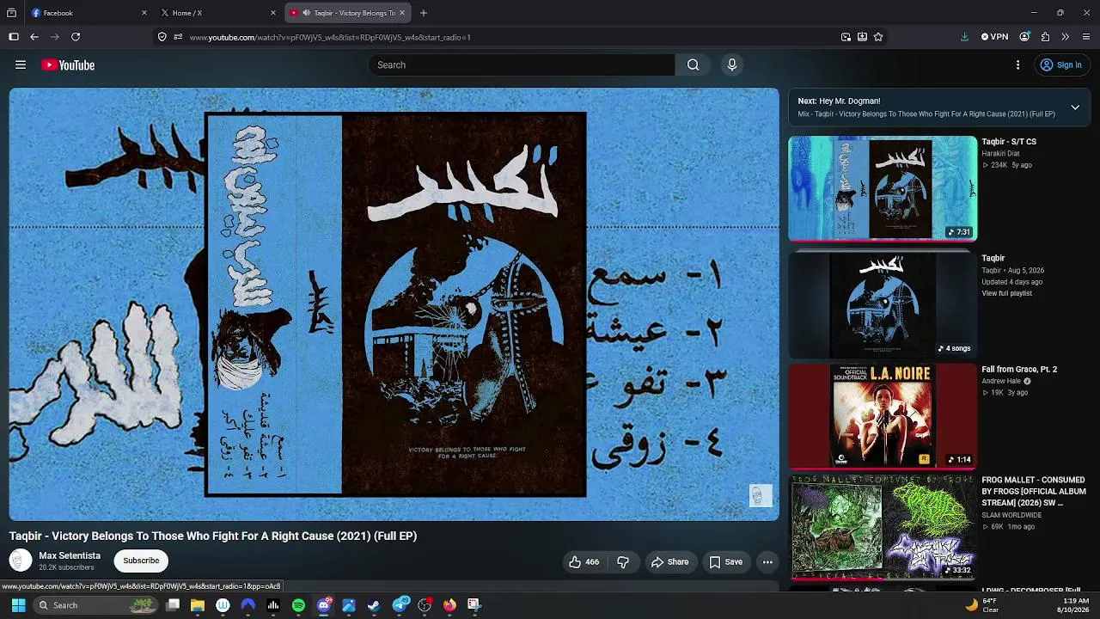The height and width of the screenshot is (619, 1100).
Task: Focus the YouTube search field
Action: pos(522,65)
